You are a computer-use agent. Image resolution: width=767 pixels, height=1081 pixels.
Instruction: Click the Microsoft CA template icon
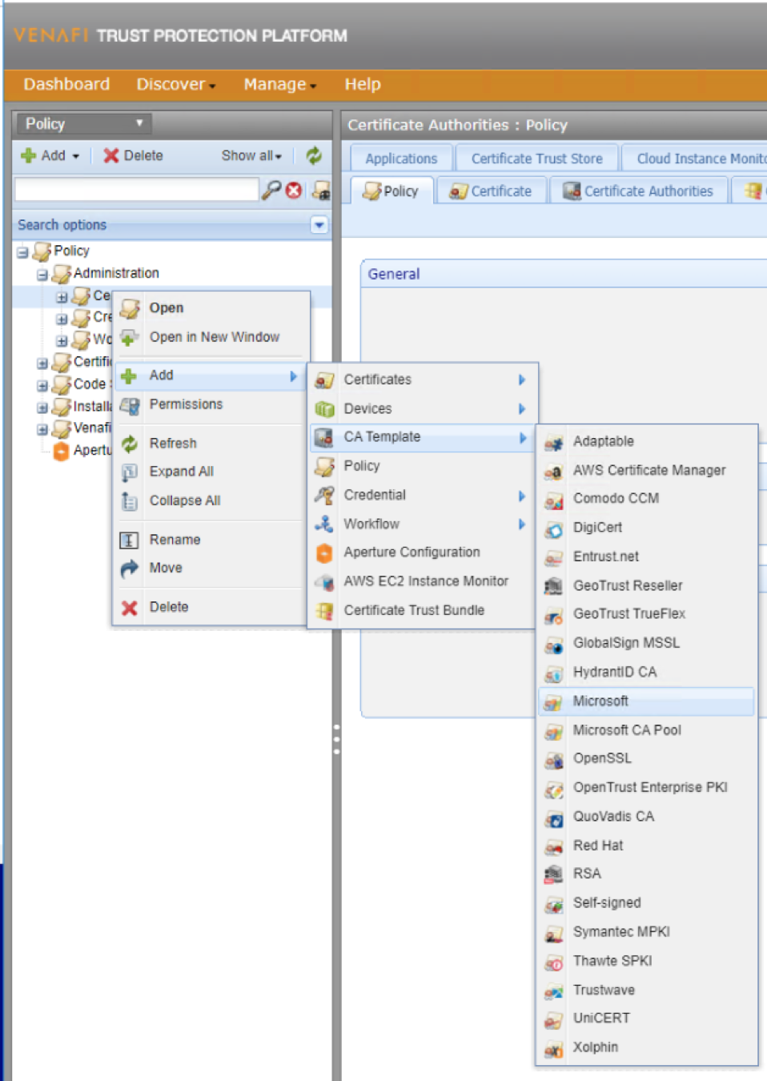553,702
